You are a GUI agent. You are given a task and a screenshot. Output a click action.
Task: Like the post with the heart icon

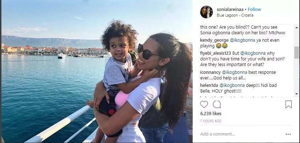click(x=204, y=104)
